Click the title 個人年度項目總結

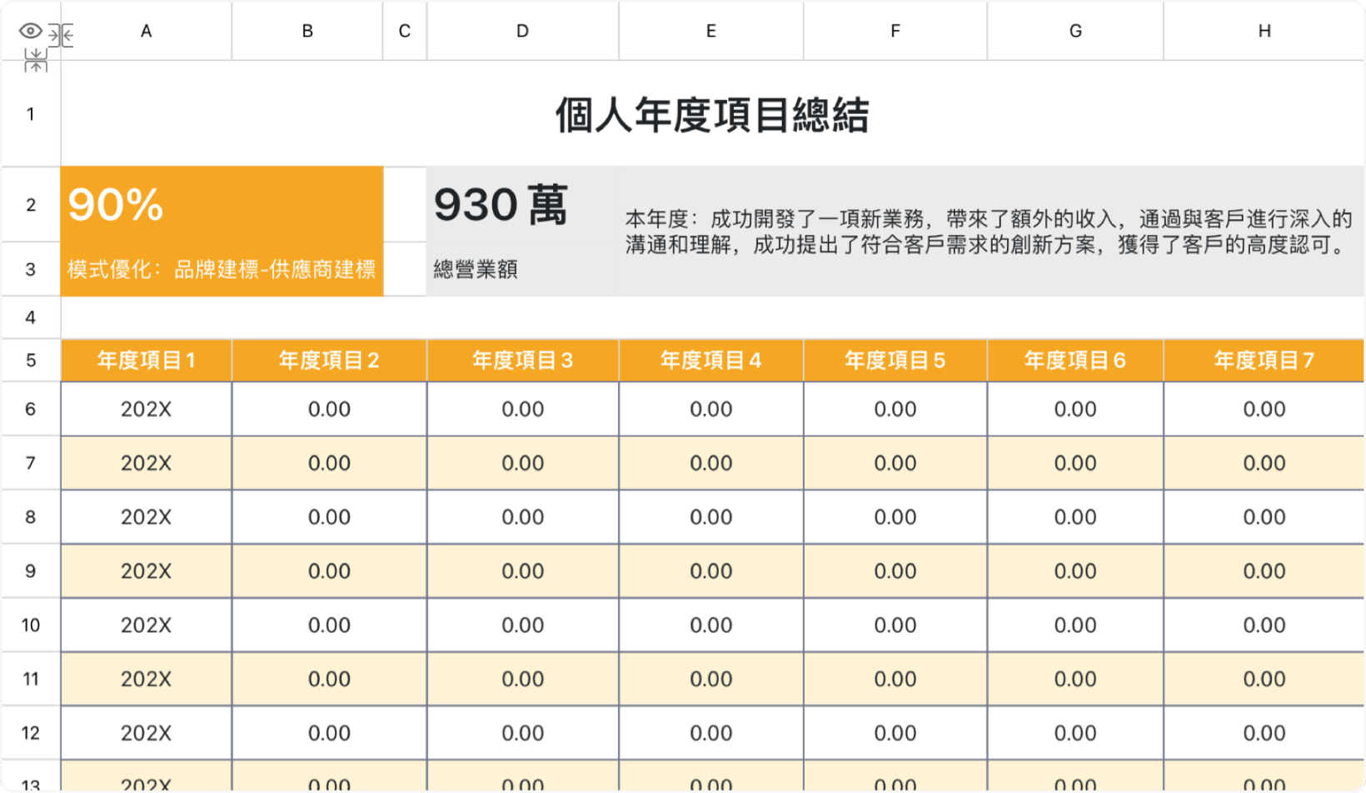712,115
